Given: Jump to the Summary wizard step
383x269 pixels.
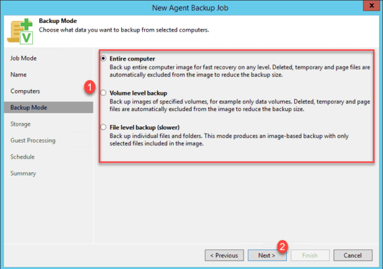Looking at the screenshot, I should pyautogui.click(x=23, y=174).
